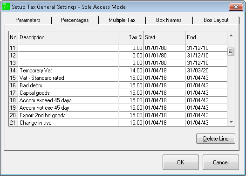Click the Capital goods start date cell
Viewport: 246px width, 176px height.
(x=164, y=93)
